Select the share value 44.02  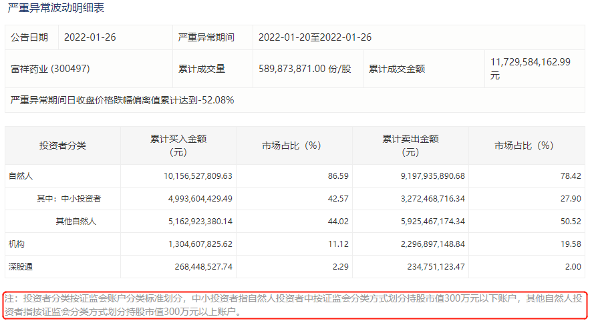(338, 222)
